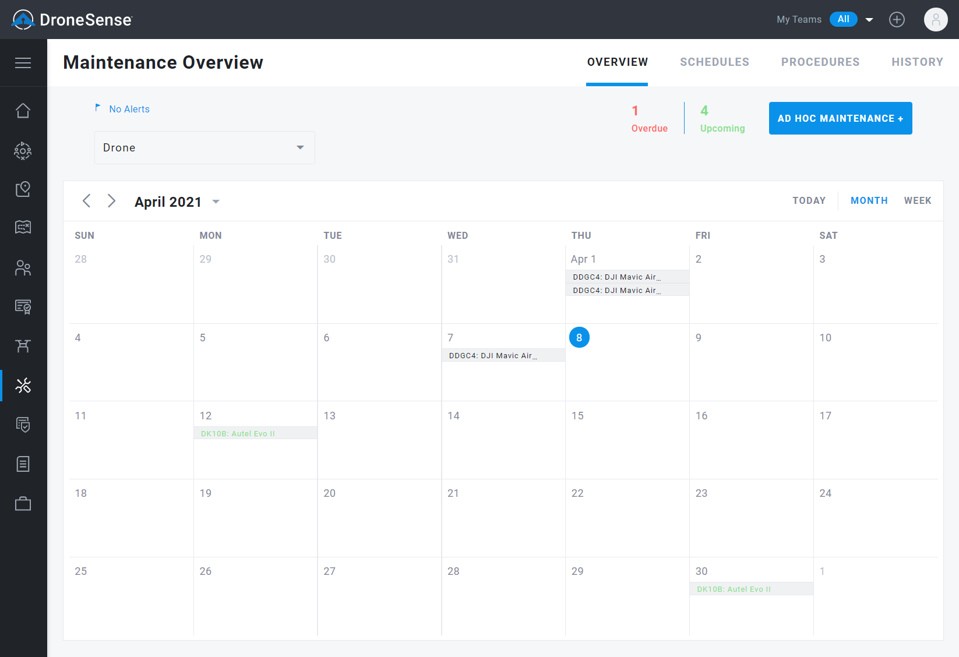Expand the April 2021 month picker
The image size is (959, 657).
[x=216, y=202]
